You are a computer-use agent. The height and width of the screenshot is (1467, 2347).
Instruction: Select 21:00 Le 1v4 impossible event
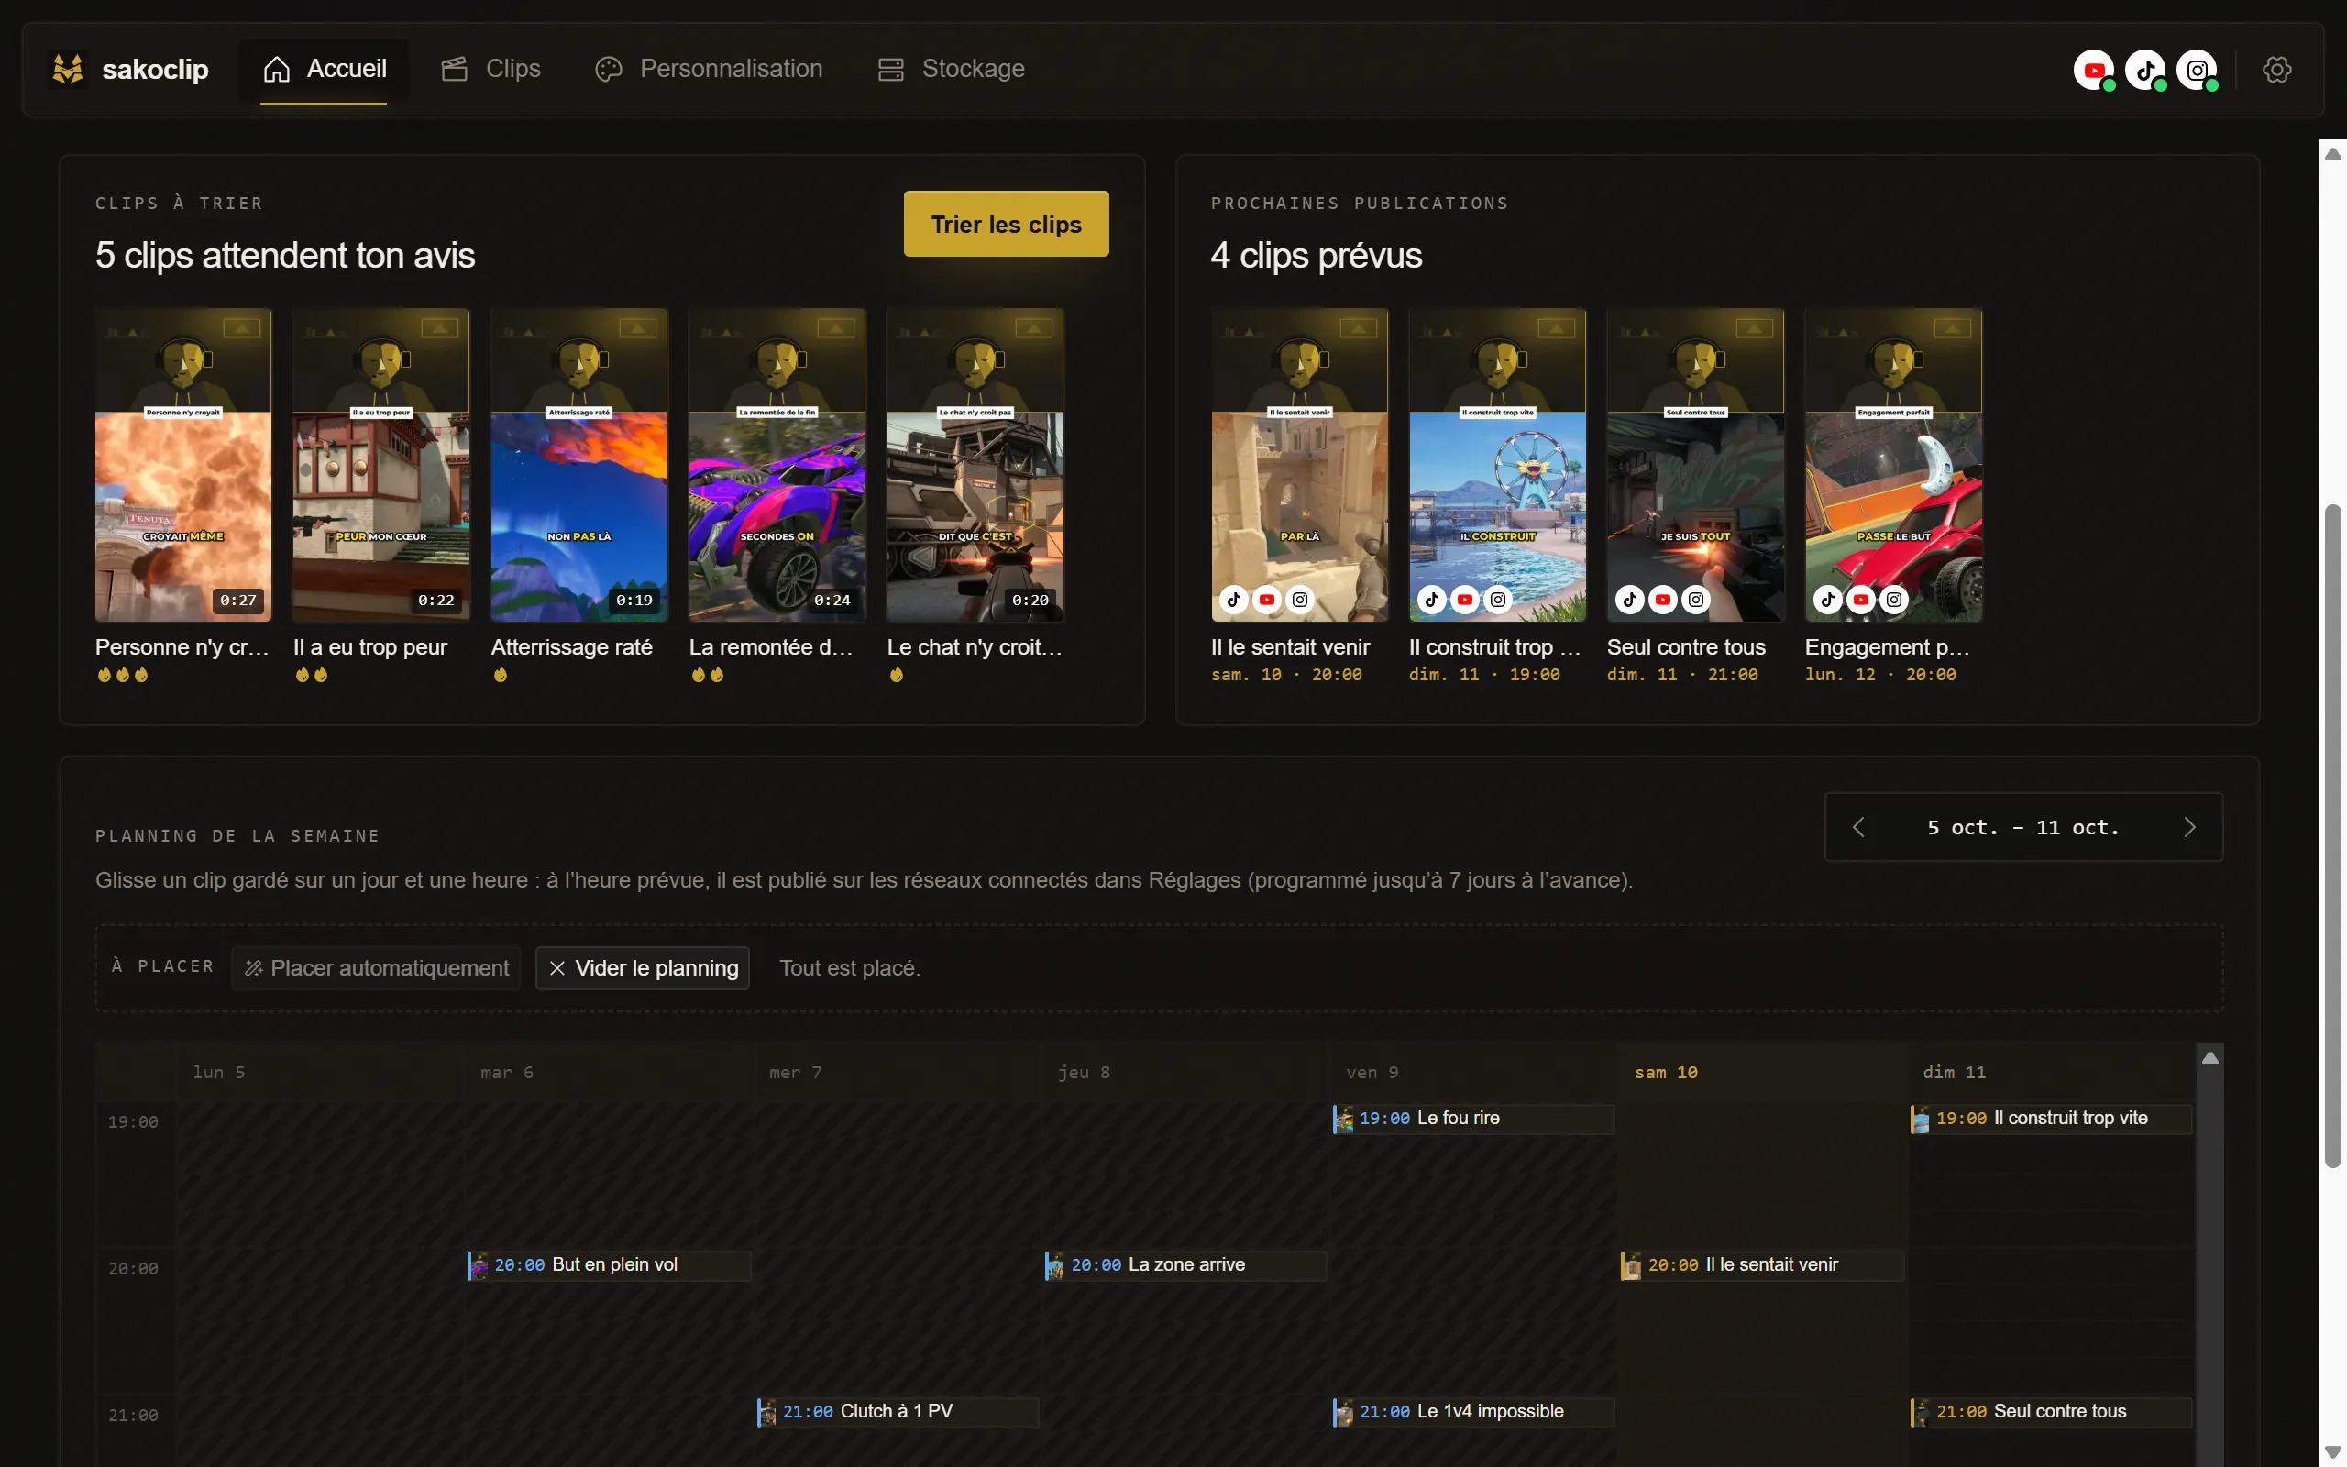coord(1473,1412)
